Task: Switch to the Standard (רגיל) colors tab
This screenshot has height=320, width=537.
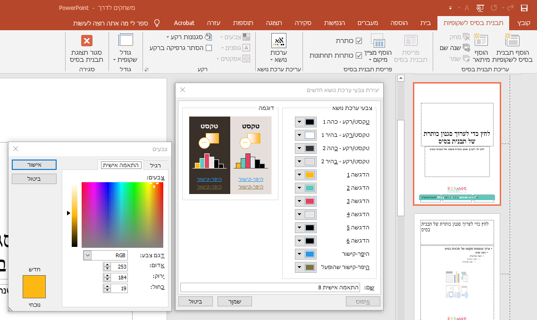Action: point(155,165)
